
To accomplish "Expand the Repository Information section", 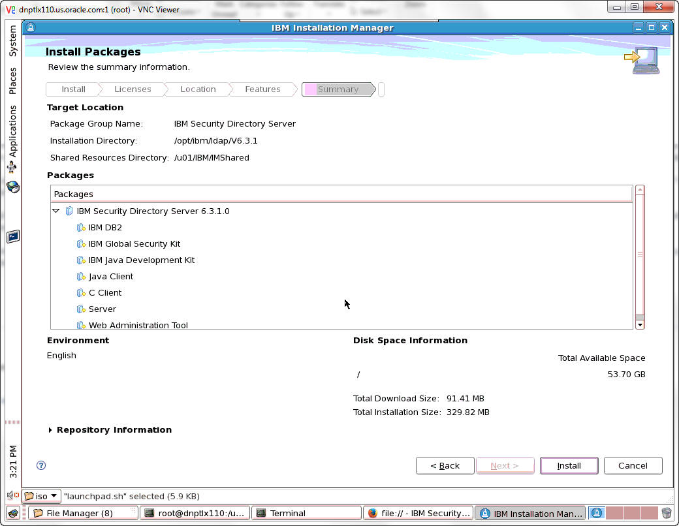I will [x=50, y=430].
